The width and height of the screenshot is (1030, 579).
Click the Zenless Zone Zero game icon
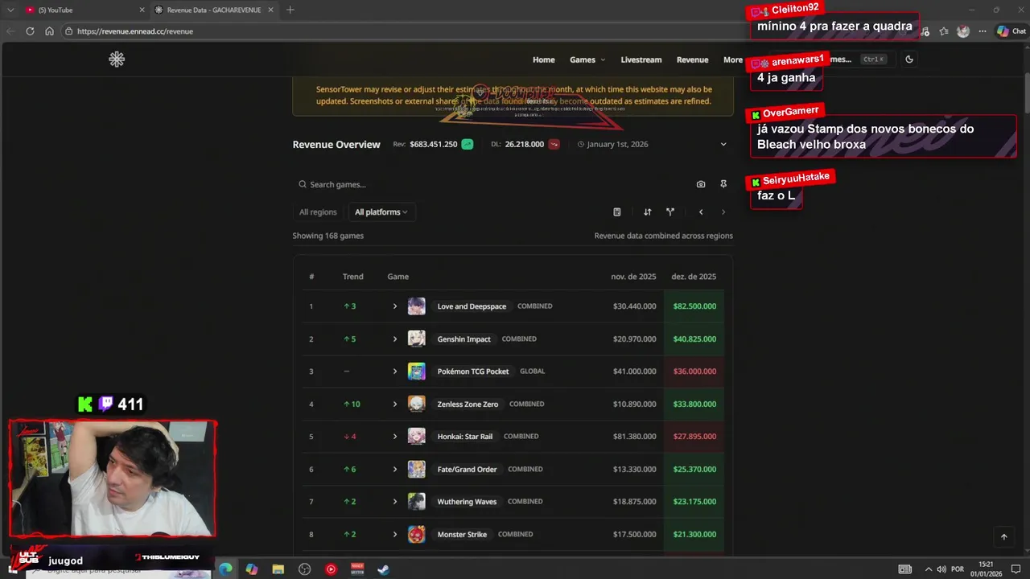pos(416,404)
